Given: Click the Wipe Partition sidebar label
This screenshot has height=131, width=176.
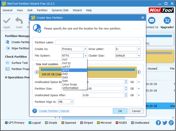Looking at the screenshot, I should click(x=20, y=48).
